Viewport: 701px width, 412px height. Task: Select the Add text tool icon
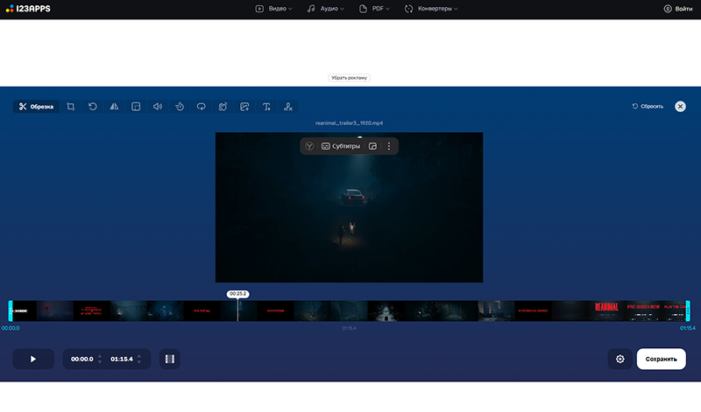pos(266,107)
